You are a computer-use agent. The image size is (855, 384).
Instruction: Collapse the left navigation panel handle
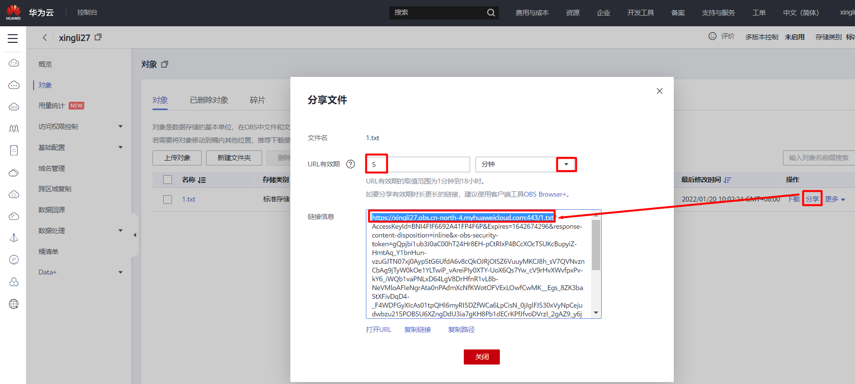click(135, 235)
